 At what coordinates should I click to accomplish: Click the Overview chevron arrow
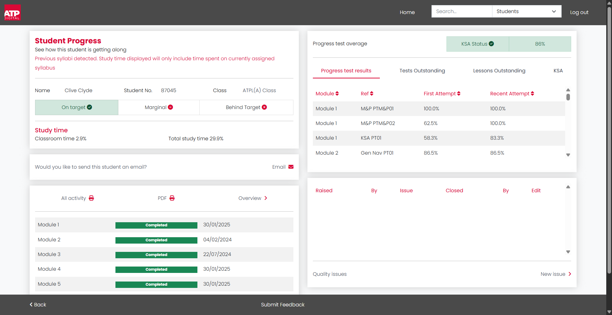click(266, 198)
